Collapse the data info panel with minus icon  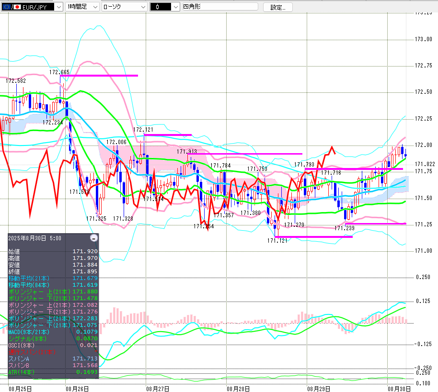[94, 238]
